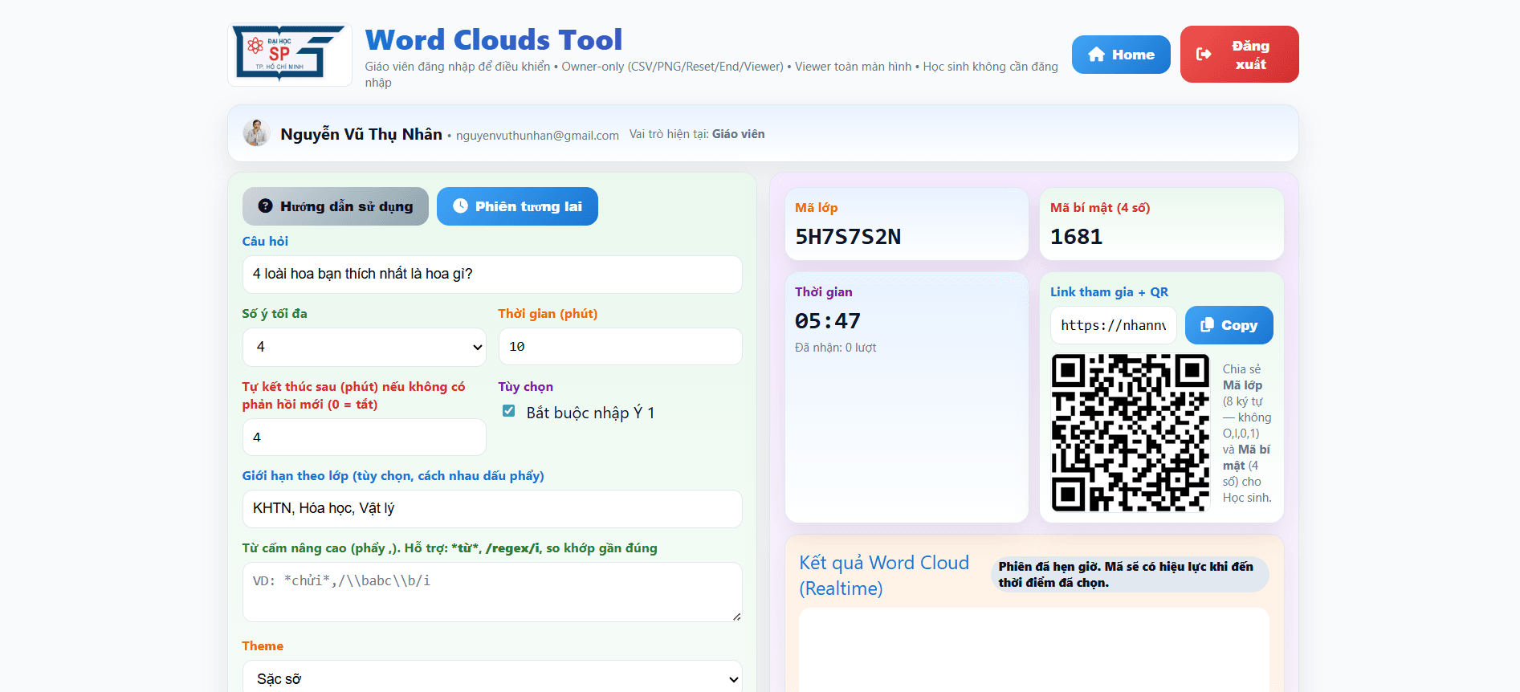Focus the Thời gian (phút) field

620,347
